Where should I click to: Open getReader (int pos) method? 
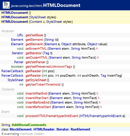40,71
